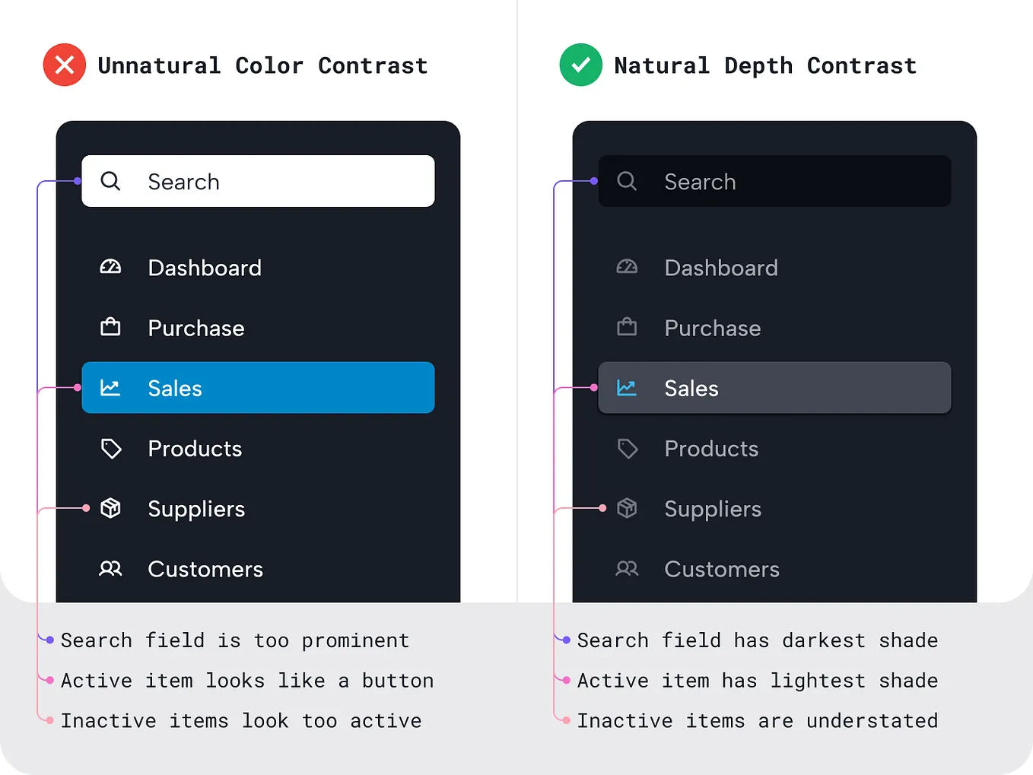Click the Products tag icon in the left menu
Viewport: 1033px width, 775px height.
[x=110, y=449]
